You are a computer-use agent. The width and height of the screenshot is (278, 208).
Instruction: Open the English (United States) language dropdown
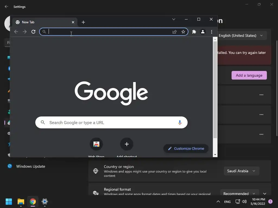242,35
